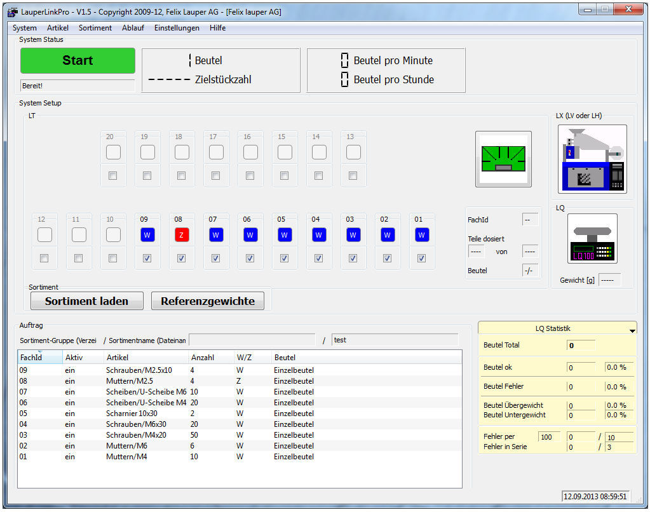Click the empty indicator for slot 20
The height and width of the screenshot is (512, 650).
[113, 152]
